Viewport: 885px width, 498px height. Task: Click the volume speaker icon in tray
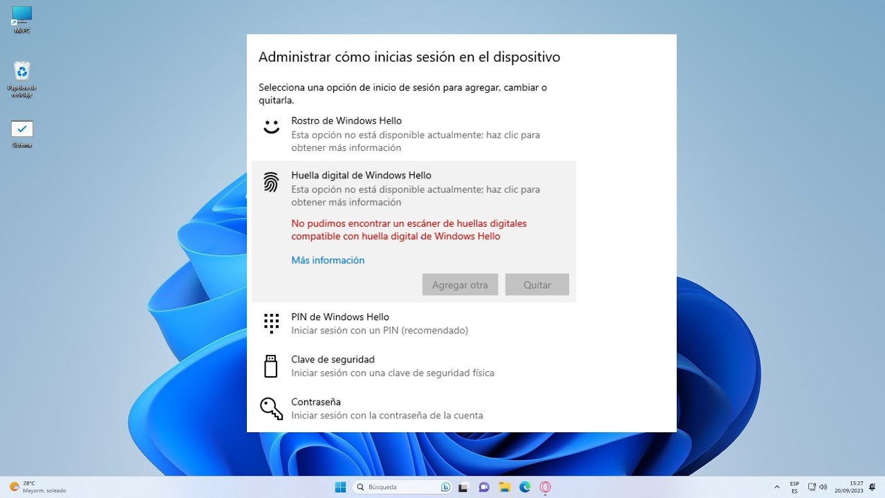(x=823, y=487)
